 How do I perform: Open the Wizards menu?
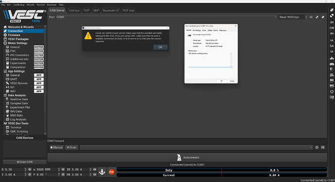pos(30,5)
